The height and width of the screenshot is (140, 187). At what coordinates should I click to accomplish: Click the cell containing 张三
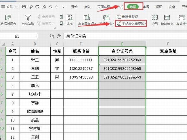point(35,60)
